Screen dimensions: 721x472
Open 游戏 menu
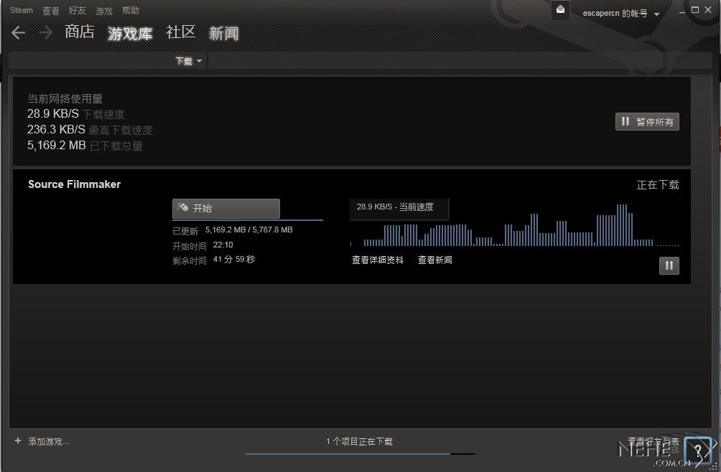coord(104,11)
